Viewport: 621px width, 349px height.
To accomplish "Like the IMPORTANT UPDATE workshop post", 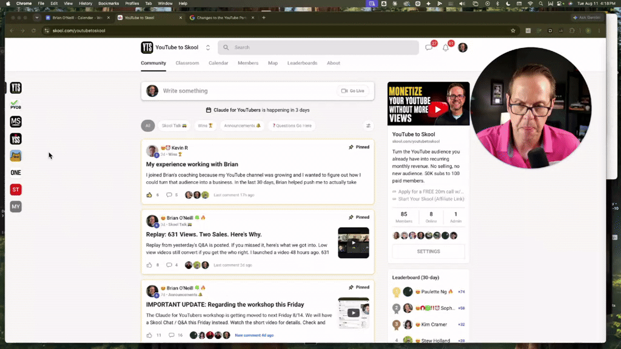I will [x=149, y=335].
